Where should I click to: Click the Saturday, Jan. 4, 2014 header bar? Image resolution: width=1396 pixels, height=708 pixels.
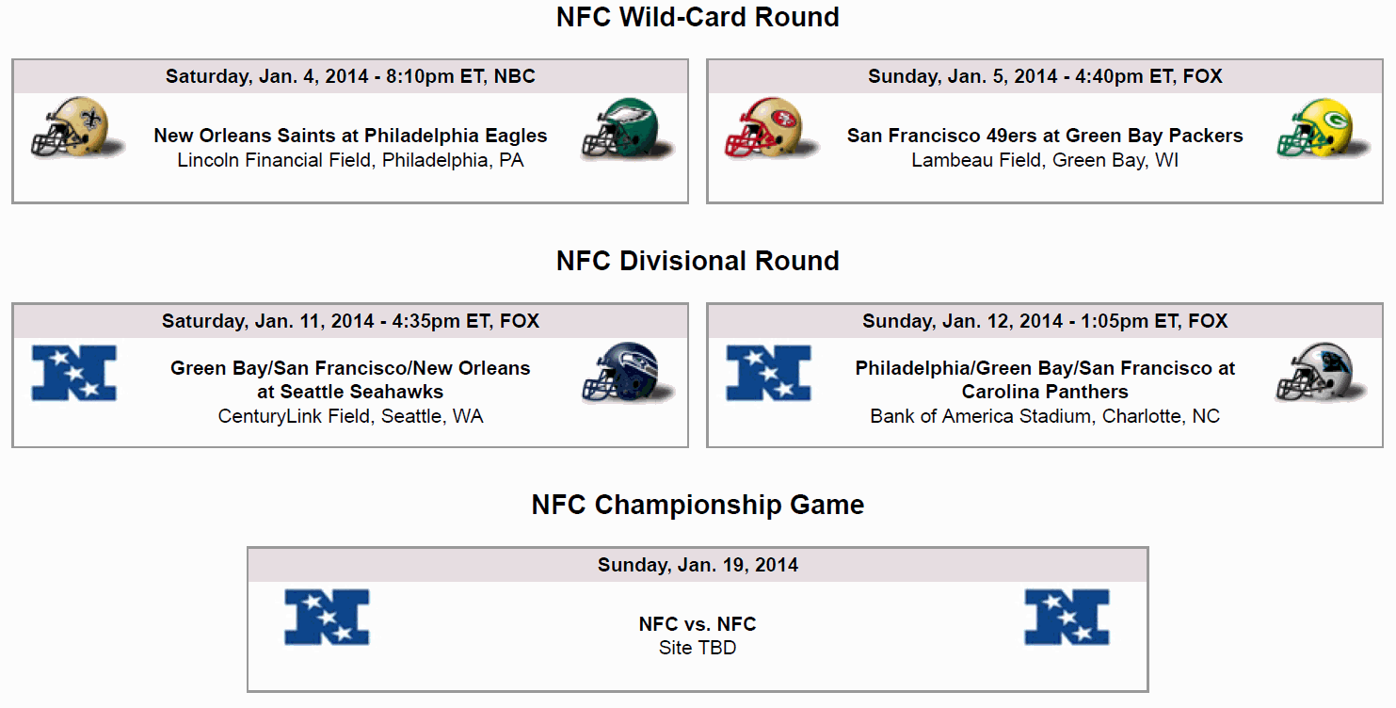[350, 77]
